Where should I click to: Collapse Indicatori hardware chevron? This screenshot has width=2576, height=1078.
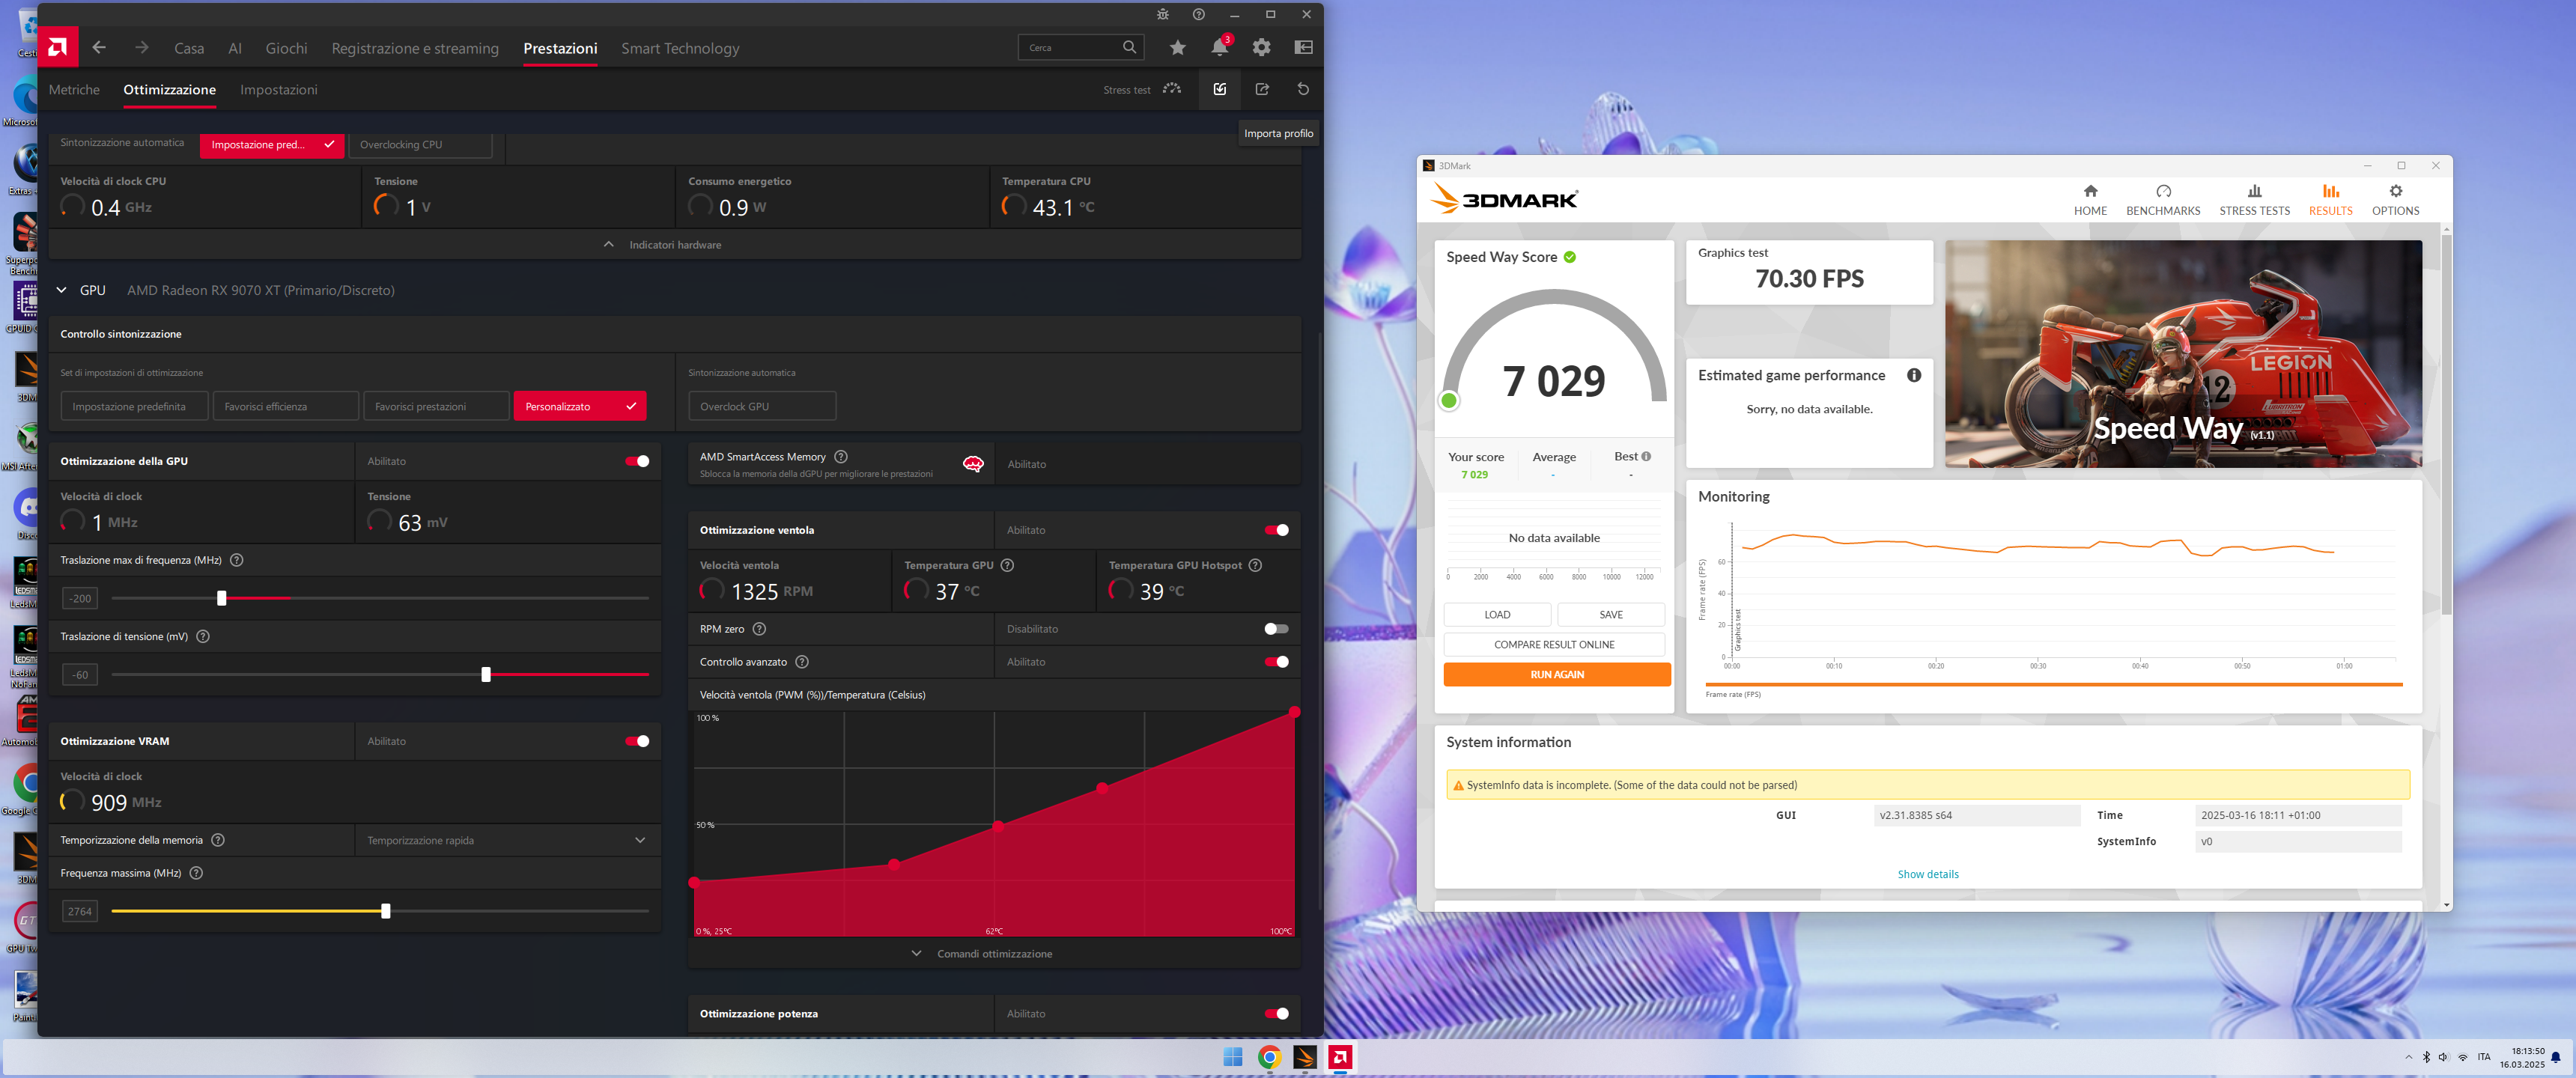point(608,244)
